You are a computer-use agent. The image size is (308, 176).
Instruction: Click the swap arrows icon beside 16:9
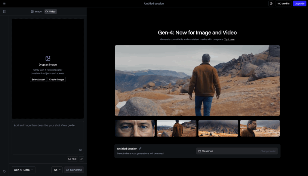point(82,159)
